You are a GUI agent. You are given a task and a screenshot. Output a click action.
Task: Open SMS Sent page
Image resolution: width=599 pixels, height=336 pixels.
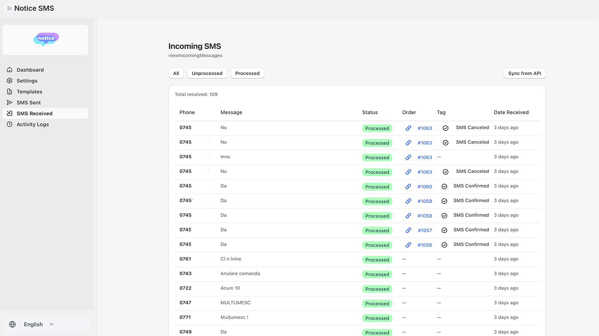[x=45, y=102]
